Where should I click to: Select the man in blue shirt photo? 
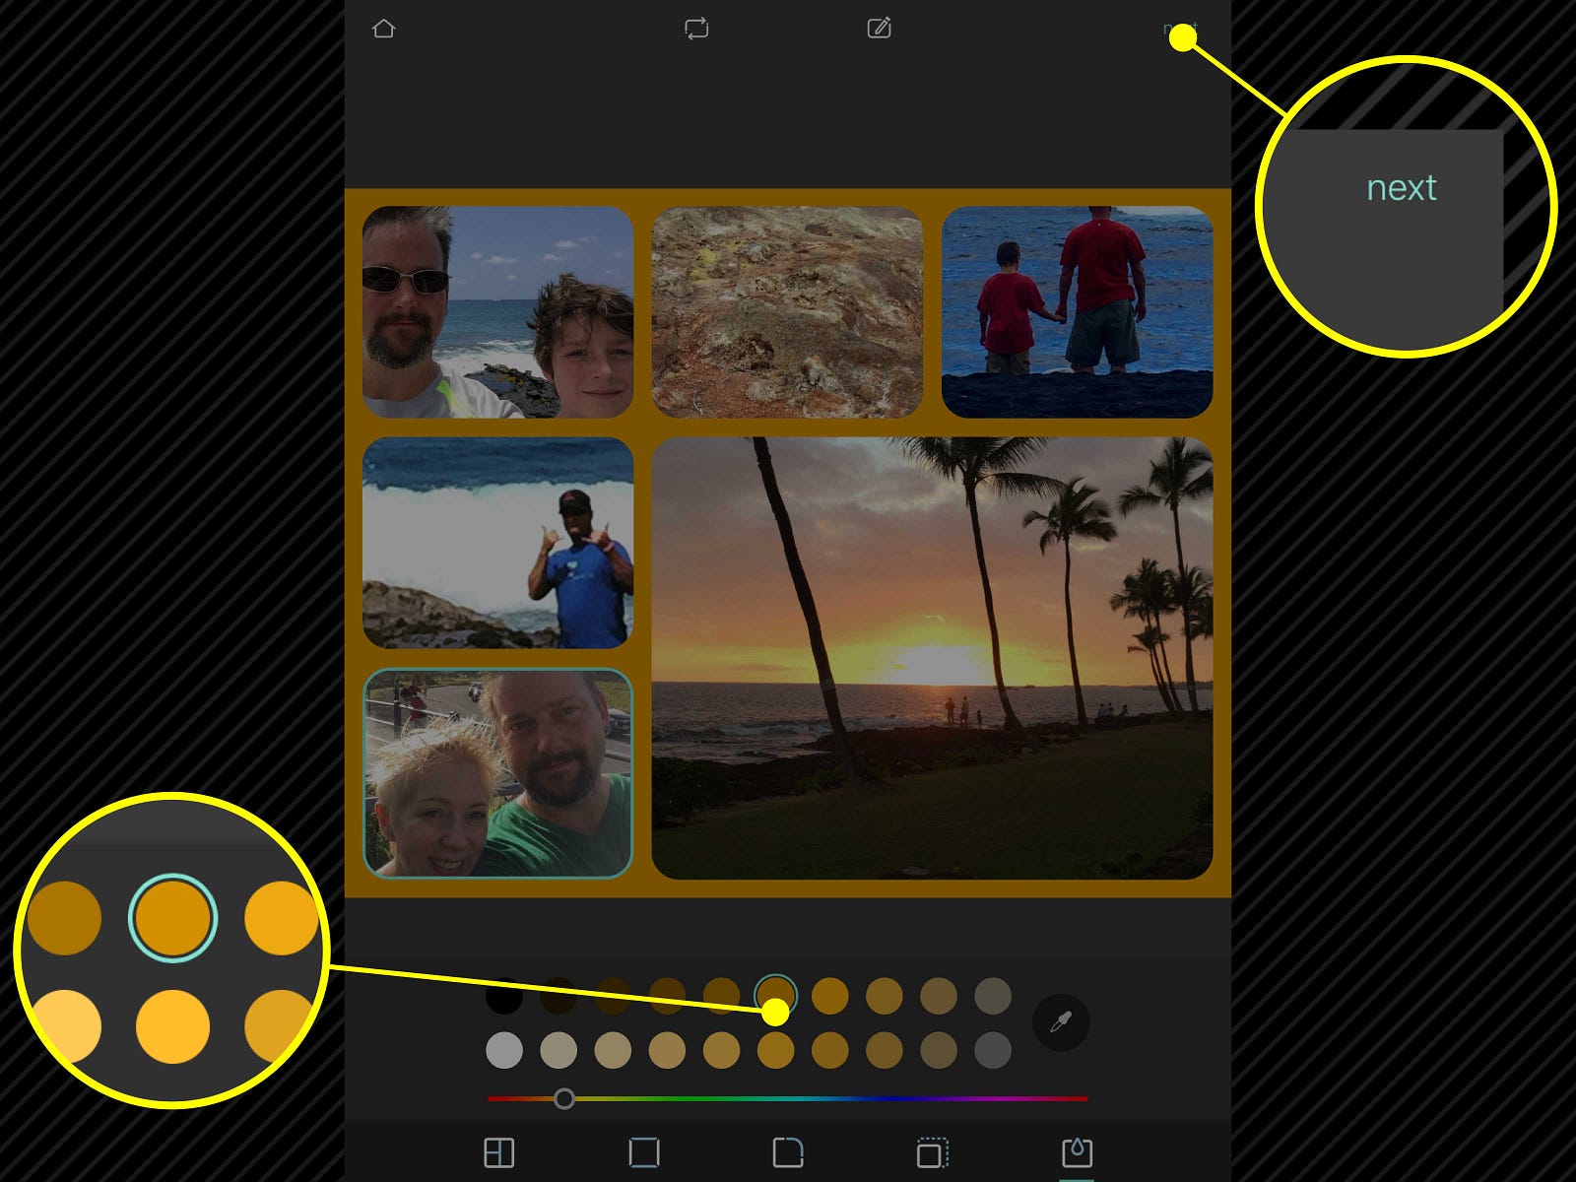tap(497, 543)
